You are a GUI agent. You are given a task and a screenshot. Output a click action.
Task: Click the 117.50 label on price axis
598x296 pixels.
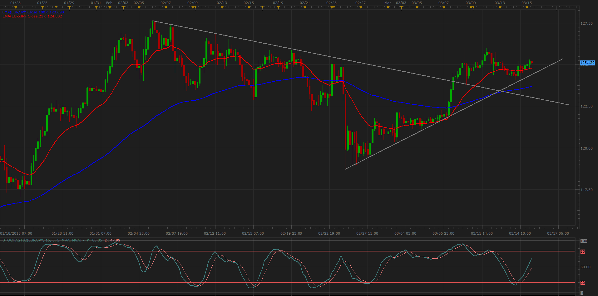[586, 190]
